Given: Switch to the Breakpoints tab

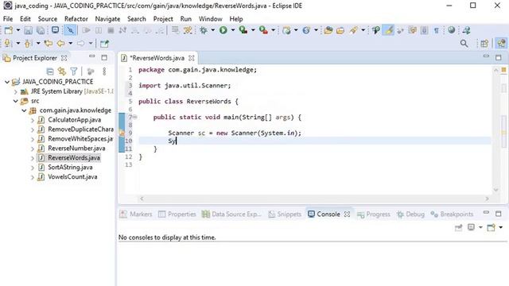Looking at the screenshot, I should tap(452, 214).
